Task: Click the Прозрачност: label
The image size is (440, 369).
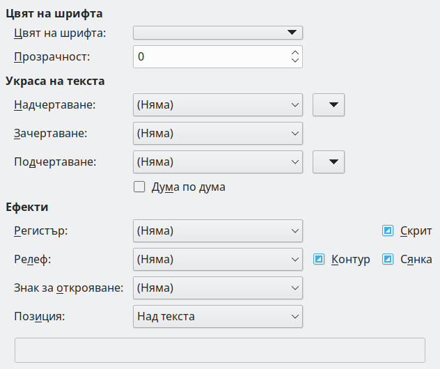Action: [52, 57]
